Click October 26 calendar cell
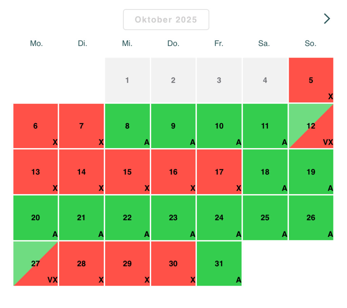347x308 pixels. click(311, 218)
